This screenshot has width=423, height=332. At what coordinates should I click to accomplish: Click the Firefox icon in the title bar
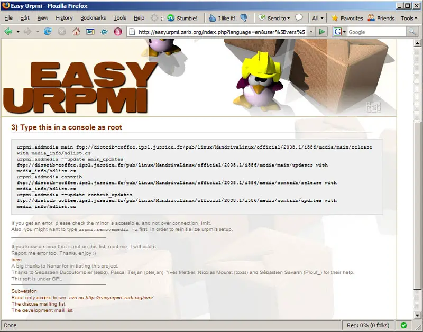tap(5, 5)
